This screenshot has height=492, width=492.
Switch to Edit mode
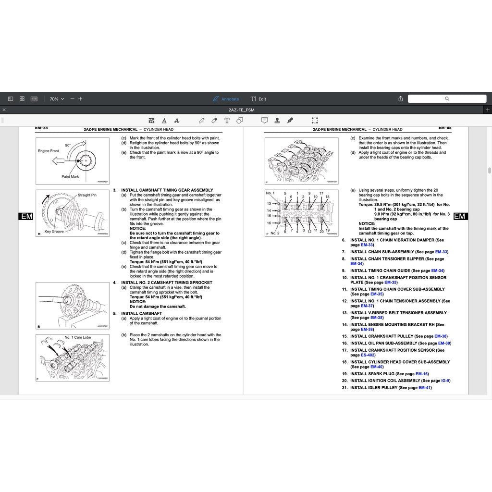coord(258,99)
